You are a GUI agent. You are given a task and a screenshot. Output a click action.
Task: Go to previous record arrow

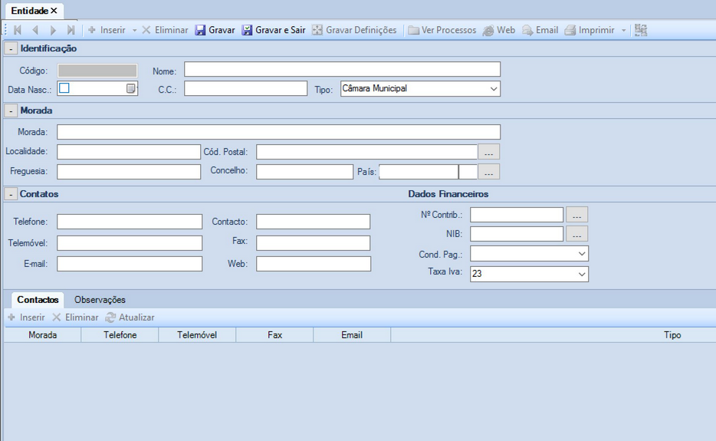tap(35, 30)
